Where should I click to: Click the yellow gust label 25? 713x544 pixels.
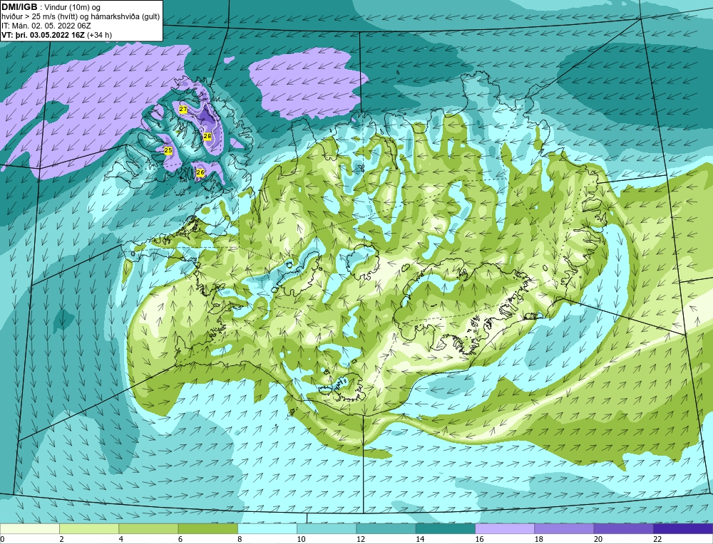(x=168, y=150)
